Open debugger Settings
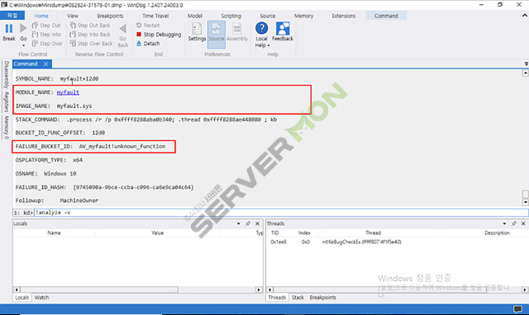This screenshot has height=315, width=529. pyautogui.click(x=197, y=32)
